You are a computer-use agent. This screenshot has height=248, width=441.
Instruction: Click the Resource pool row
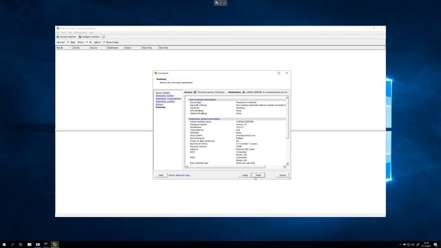coord(237,138)
